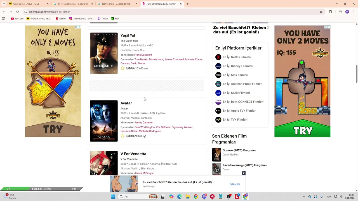Click the Apple TV+ platform icon

click(x=218, y=111)
